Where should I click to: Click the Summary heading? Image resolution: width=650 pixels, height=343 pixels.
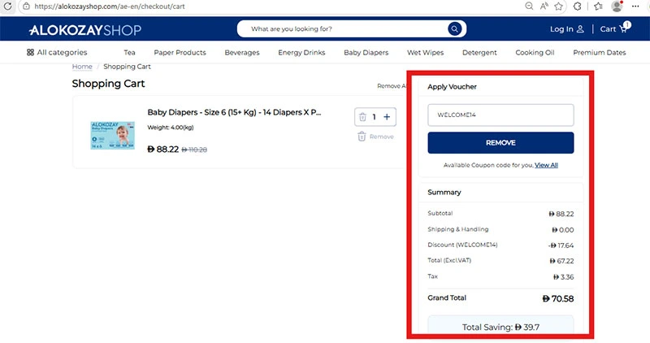pyautogui.click(x=444, y=193)
